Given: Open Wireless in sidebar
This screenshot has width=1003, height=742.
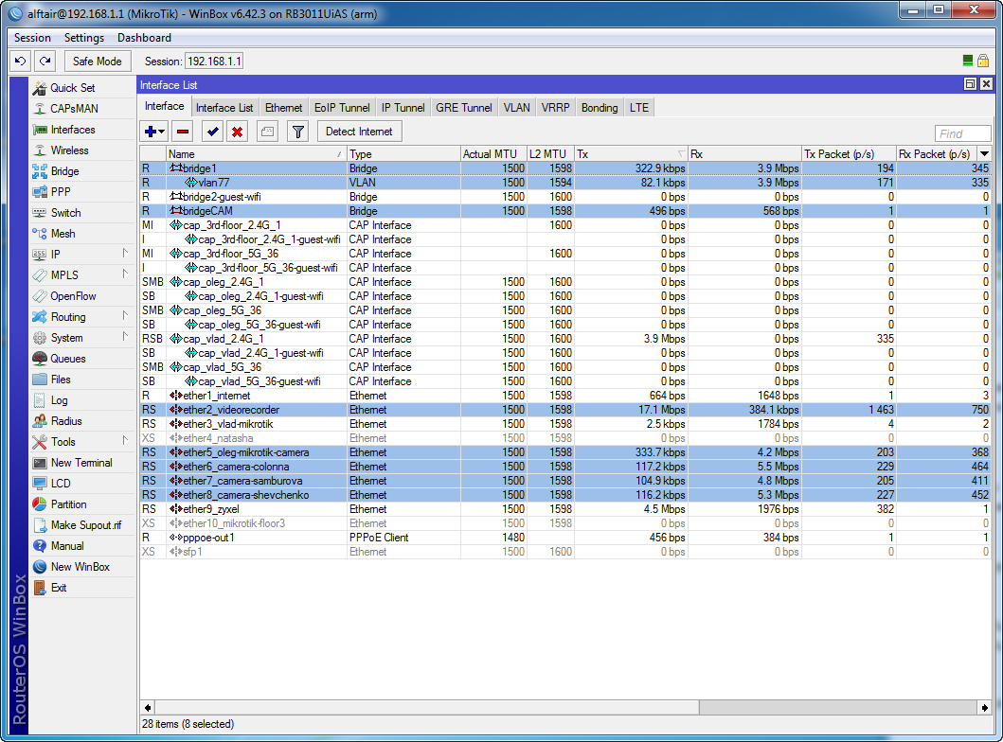Looking at the screenshot, I should pos(70,150).
